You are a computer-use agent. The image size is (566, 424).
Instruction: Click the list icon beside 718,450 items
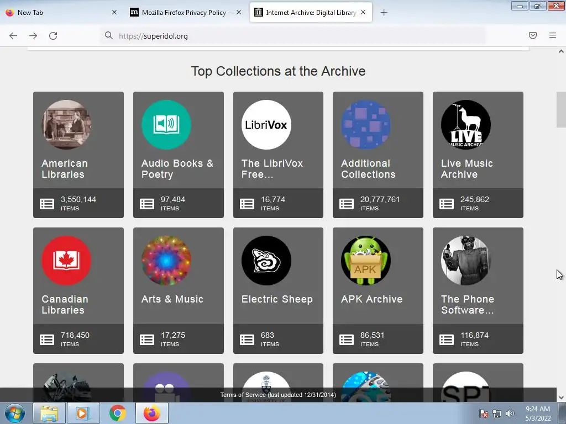point(47,340)
